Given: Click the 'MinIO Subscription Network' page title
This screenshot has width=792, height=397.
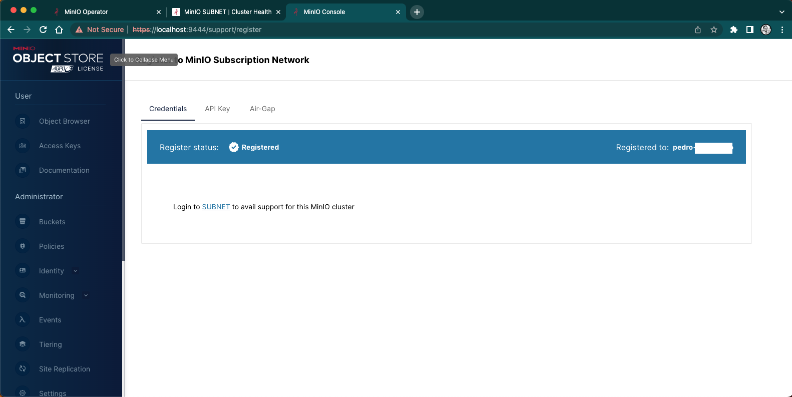Looking at the screenshot, I should (247, 60).
